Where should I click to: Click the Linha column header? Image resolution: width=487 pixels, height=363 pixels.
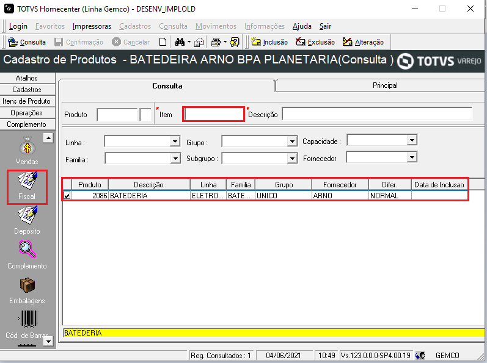pyautogui.click(x=208, y=185)
